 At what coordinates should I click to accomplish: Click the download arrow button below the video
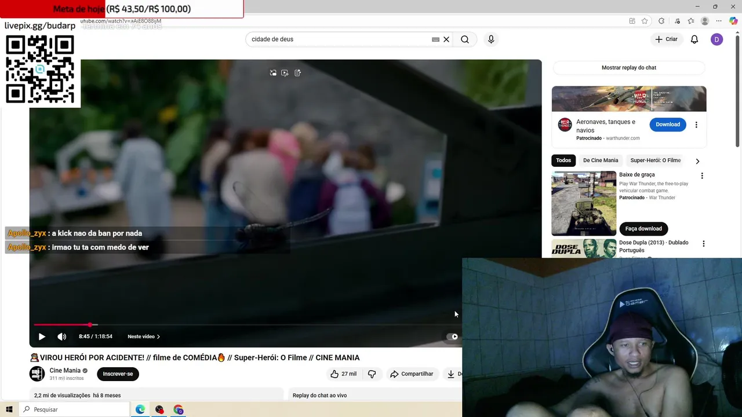pyautogui.click(x=452, y=374)
